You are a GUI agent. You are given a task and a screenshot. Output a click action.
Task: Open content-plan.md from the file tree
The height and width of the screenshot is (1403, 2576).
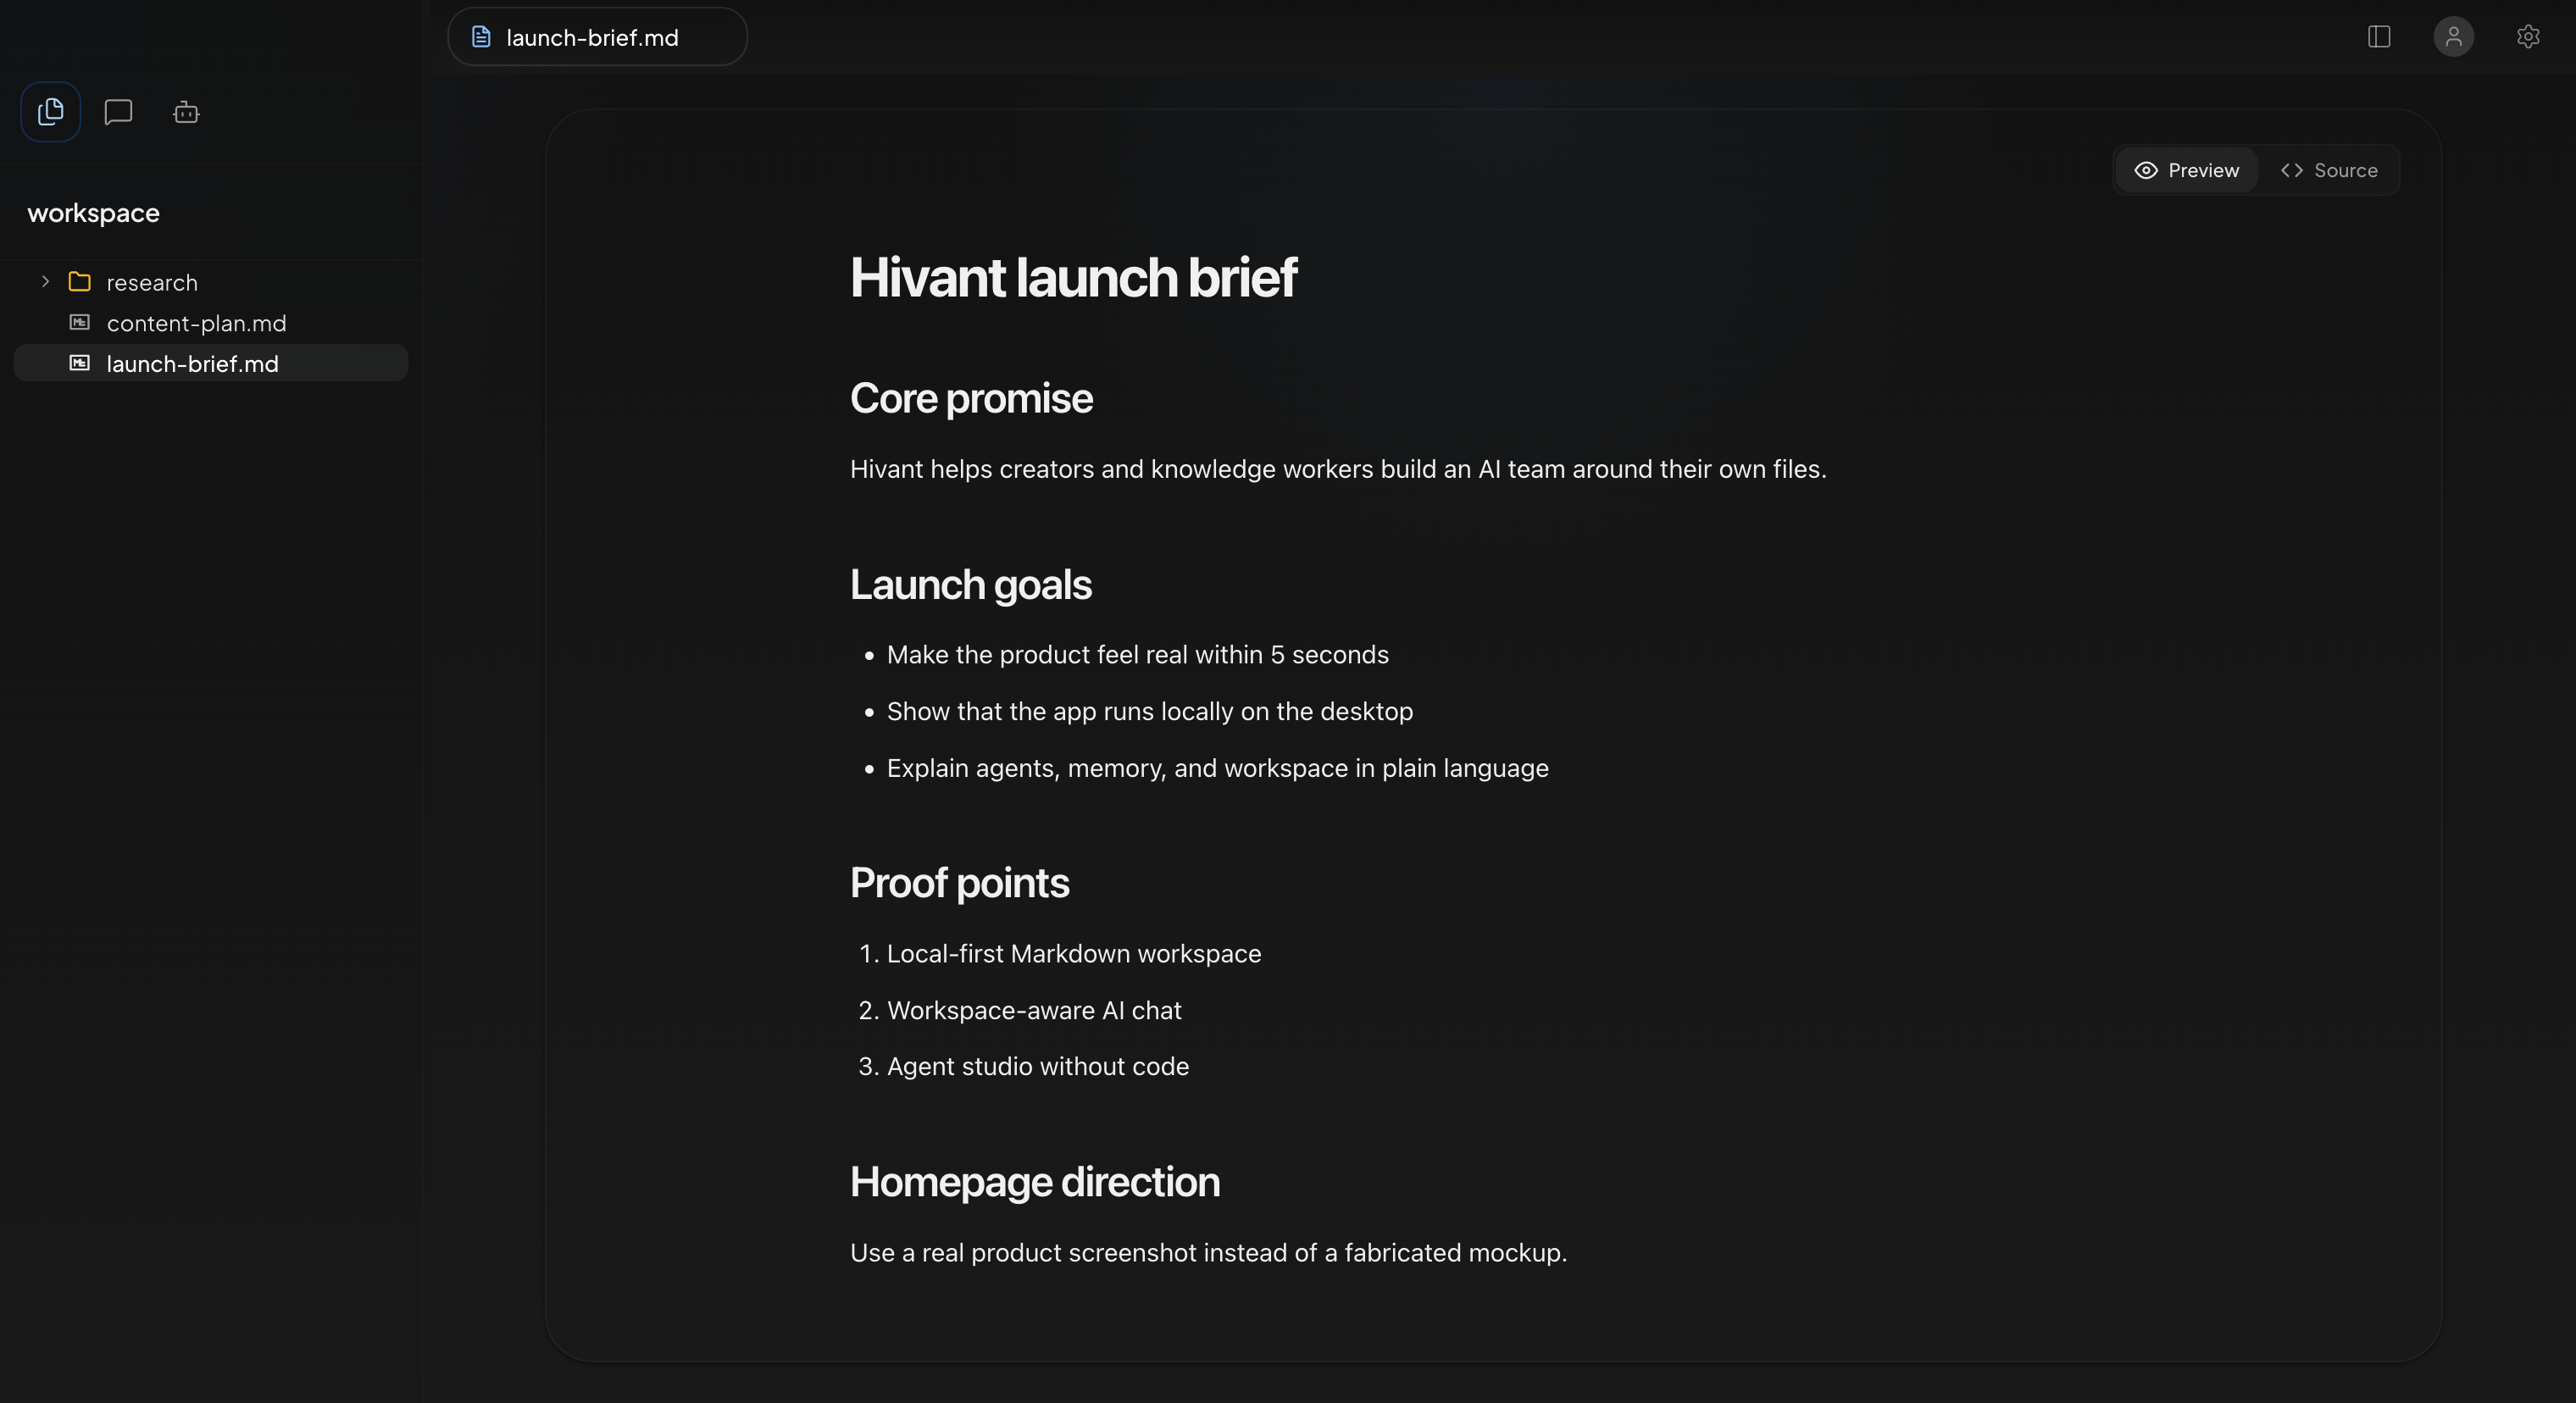(196, 322)
